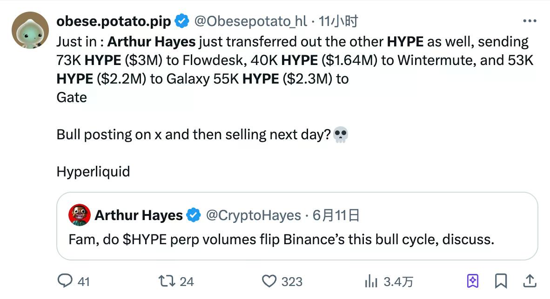Click the verified badge next to obese.potato.pip

[x=181, y=20]
